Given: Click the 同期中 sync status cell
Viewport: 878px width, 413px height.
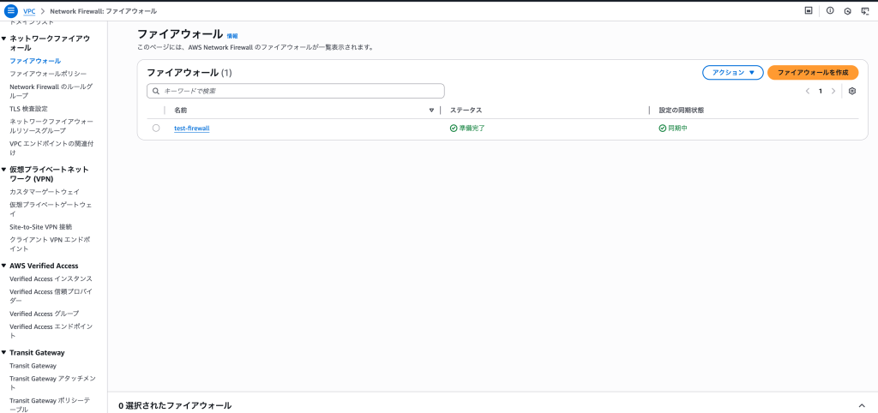Looking at the screenshot, I should [x=672, y=129].
